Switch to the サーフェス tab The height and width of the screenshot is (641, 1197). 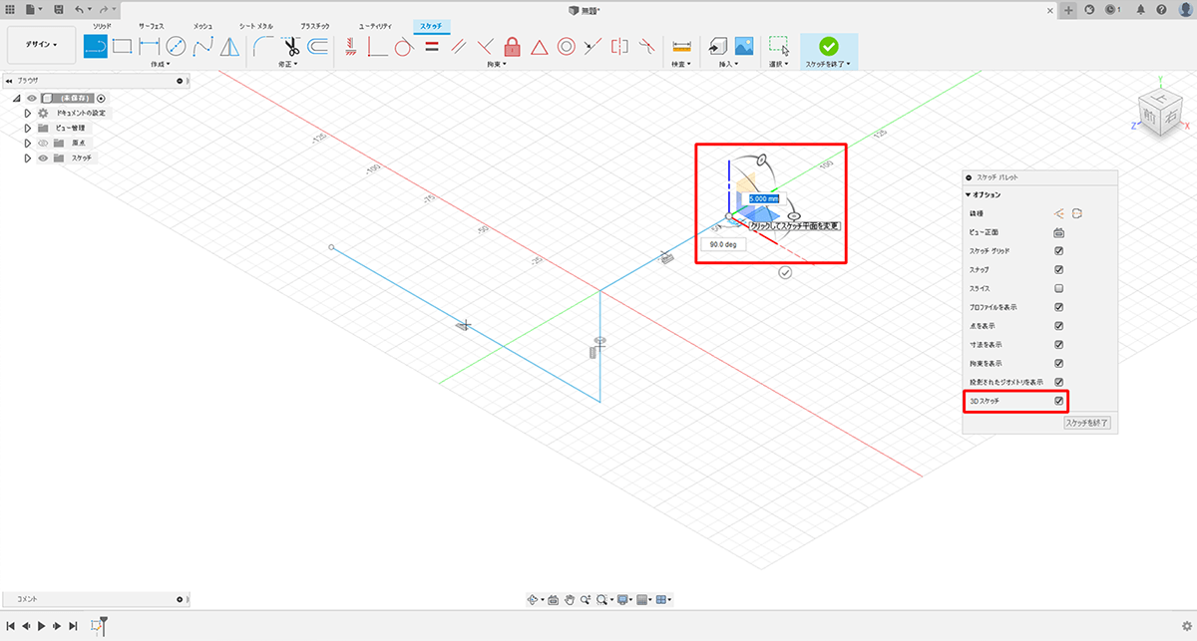click(153, 24)
